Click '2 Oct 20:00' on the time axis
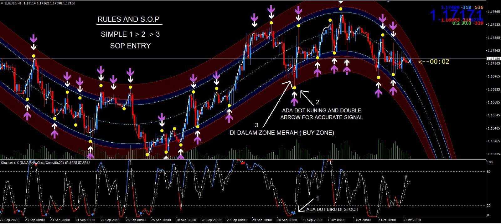501x224 pixels. (412, 220)
